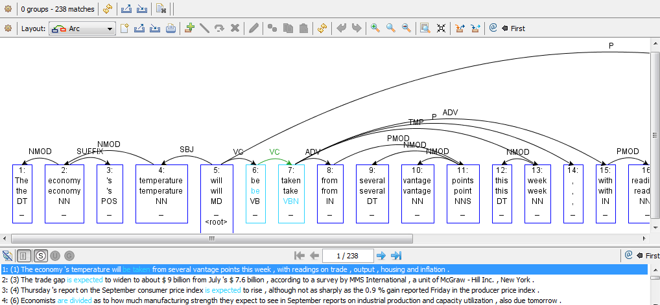Click the refresh icon beside 238 matches
The height and width of the screenshot is (305, 660).
108,8
